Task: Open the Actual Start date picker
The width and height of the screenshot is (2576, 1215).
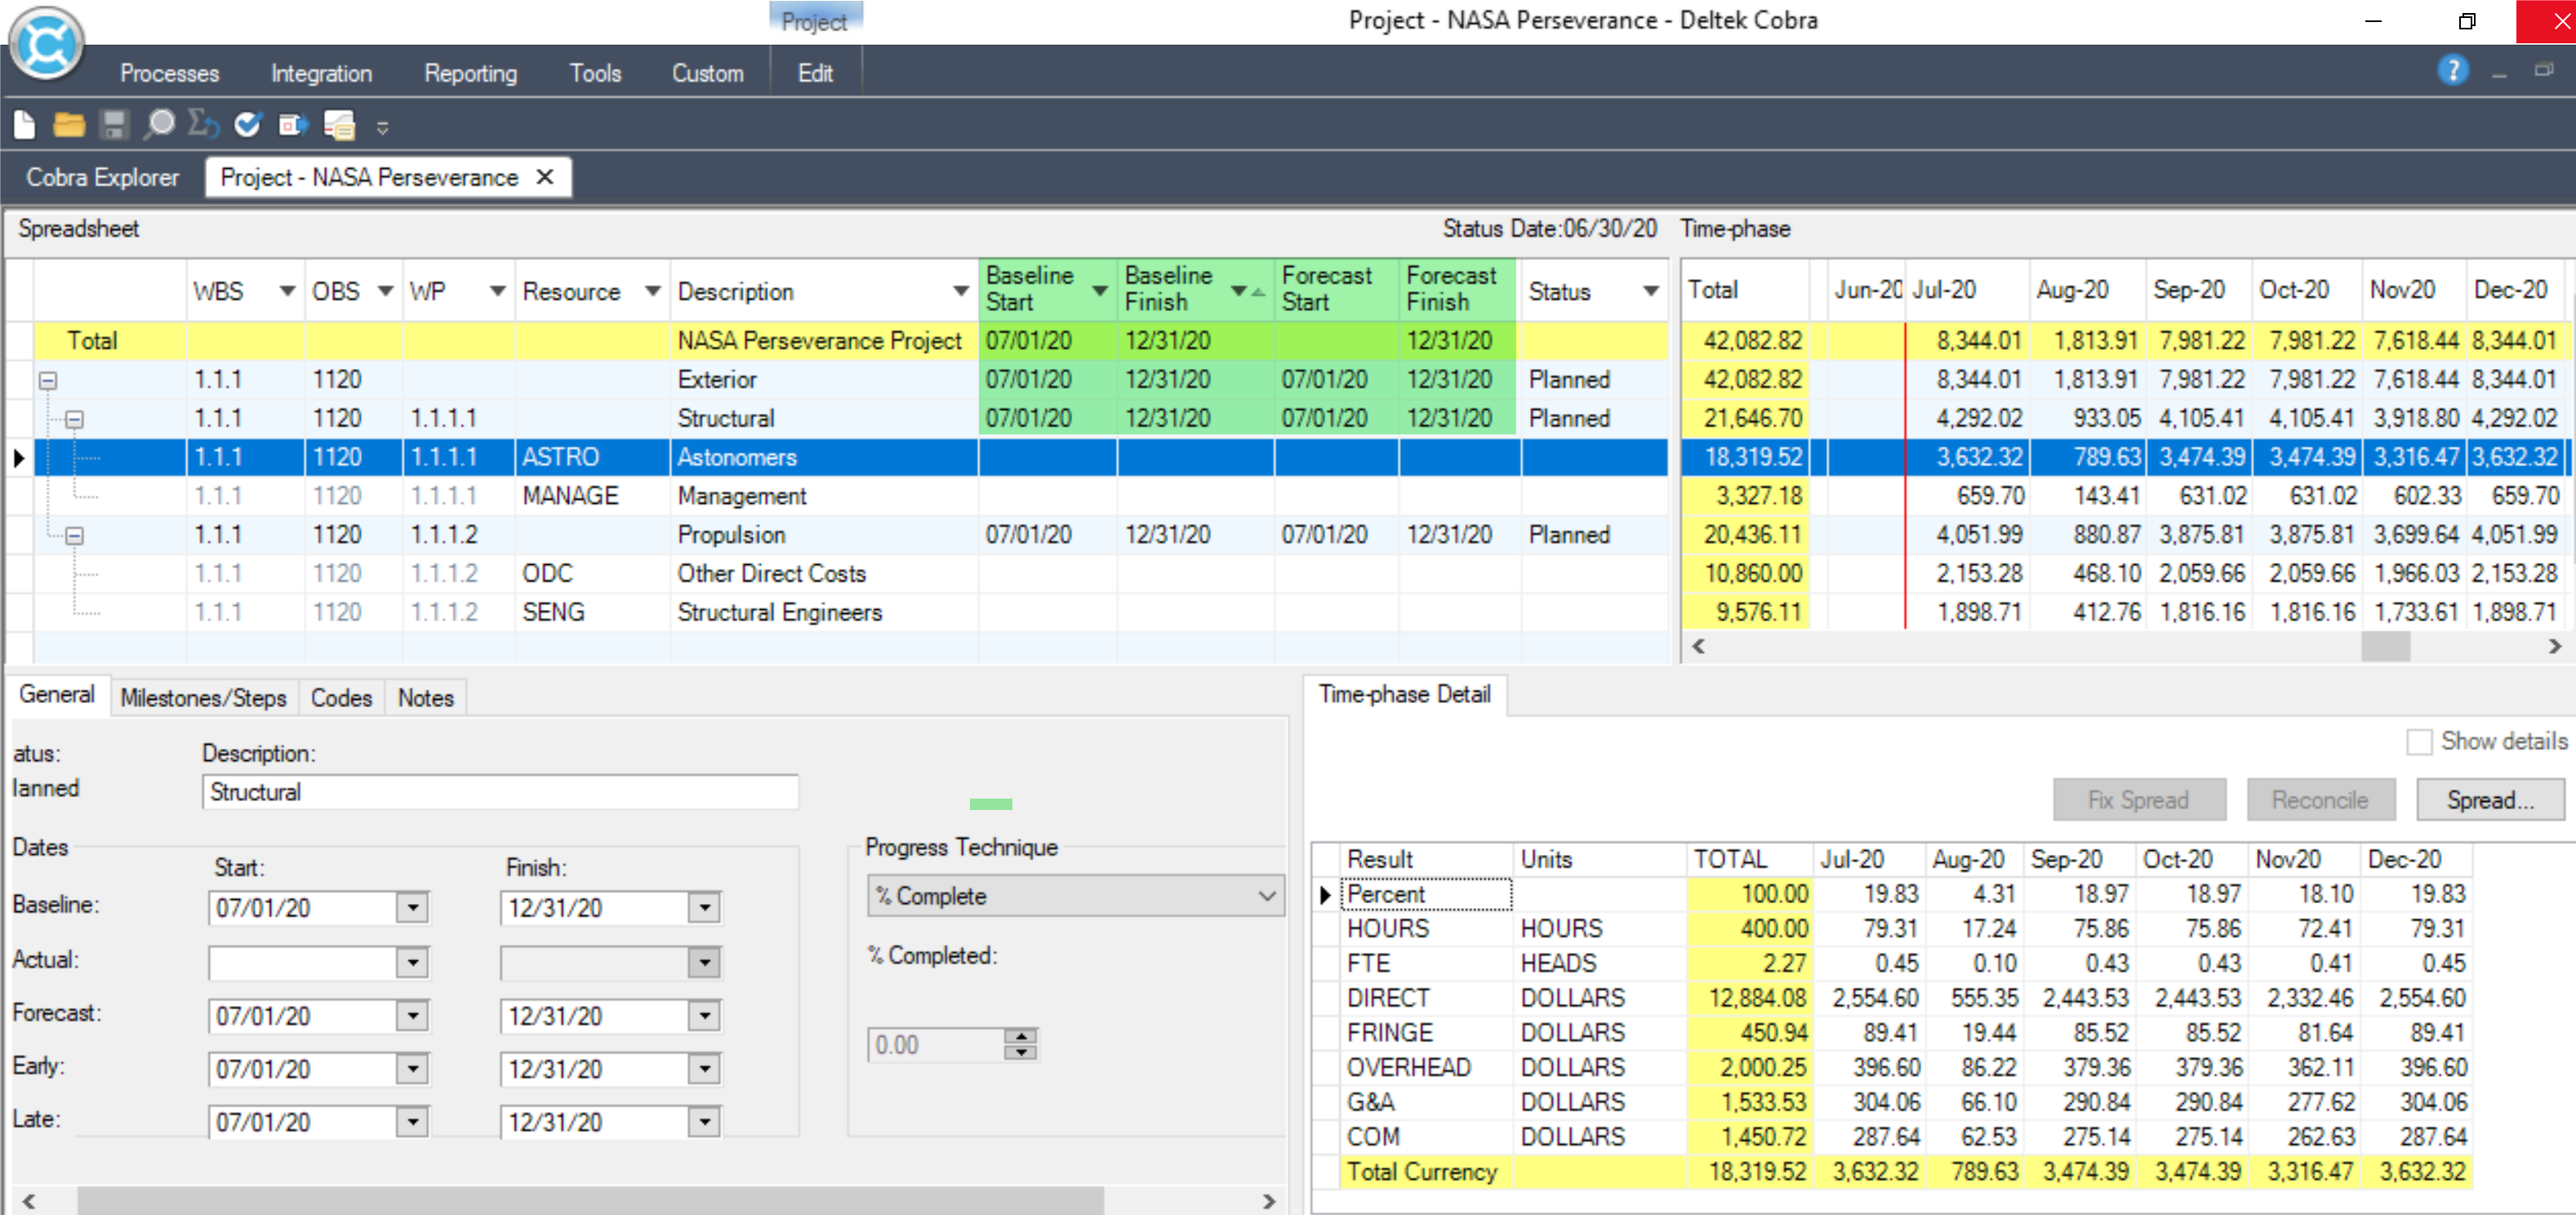Action: click(412, 963)
